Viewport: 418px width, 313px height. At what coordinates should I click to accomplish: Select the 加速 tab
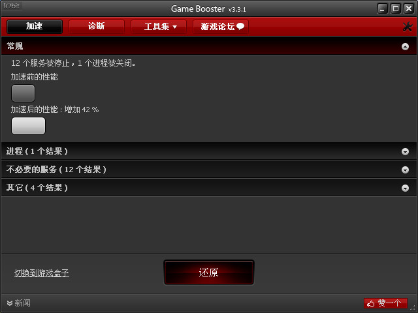(35, 27)
